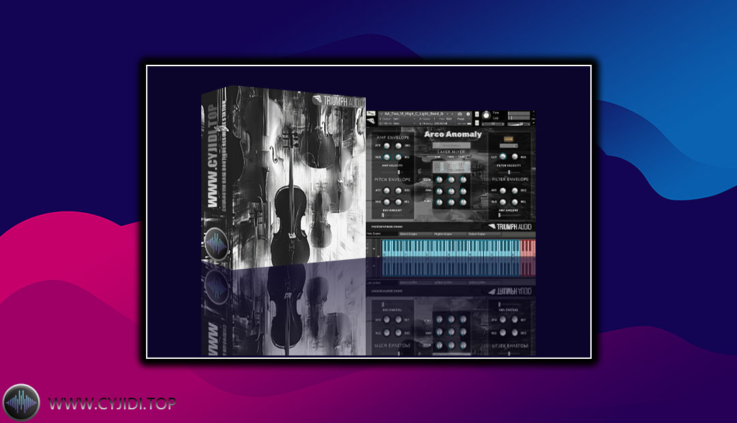Screen dimensions: 737x423
Task: Click the Filter Velocity slider handle
Action: coord(509,172)
